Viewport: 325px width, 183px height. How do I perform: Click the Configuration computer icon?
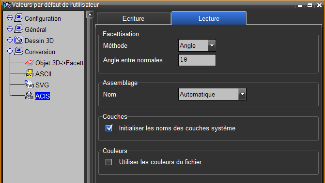coord(19,18)
